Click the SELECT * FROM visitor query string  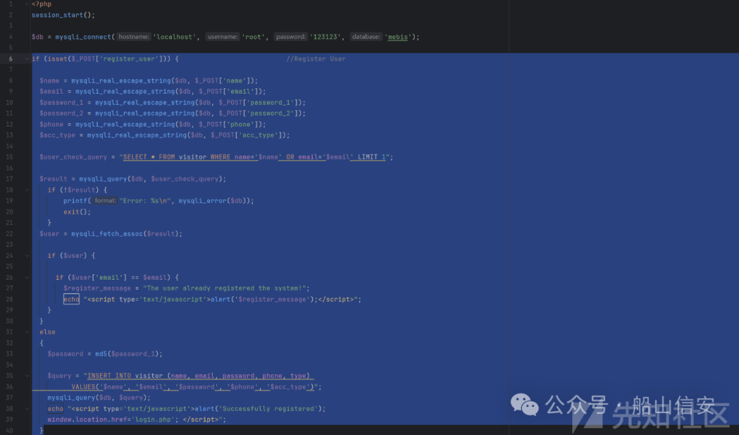[x=255, y=157]
